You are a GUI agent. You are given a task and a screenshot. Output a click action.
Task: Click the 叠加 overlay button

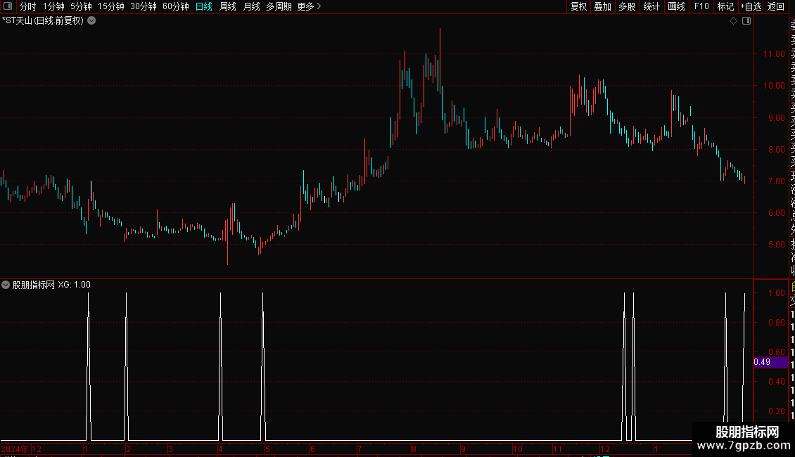pos(603,6)
